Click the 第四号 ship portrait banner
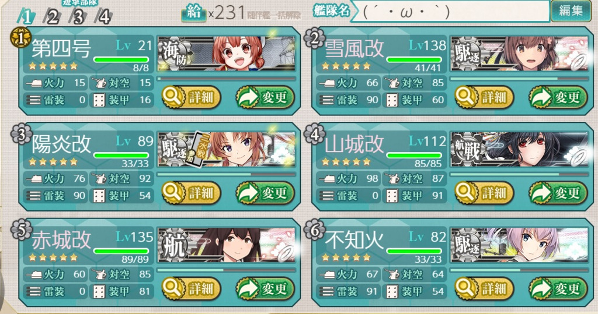The image size is (598, 314). click(x=227, y=53)
